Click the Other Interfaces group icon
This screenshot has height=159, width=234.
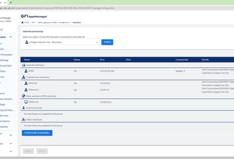[24, 119]
